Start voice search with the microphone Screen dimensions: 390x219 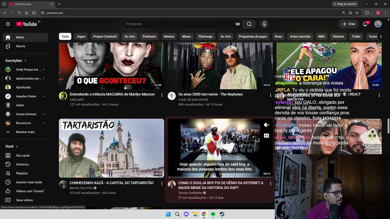(264, 24)
